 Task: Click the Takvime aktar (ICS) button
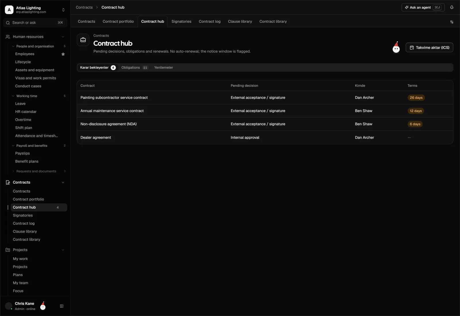[x=429, y=47]
